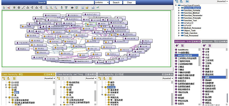The height and width of the screenshot is (106, 229).
Task: Click the floppy disk save graph icon
Action: [83, 7]
